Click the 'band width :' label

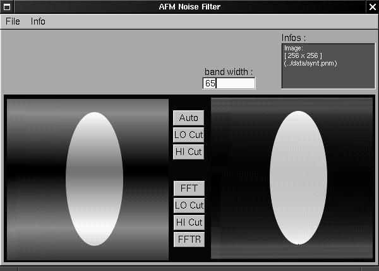(x=229, y=72)
